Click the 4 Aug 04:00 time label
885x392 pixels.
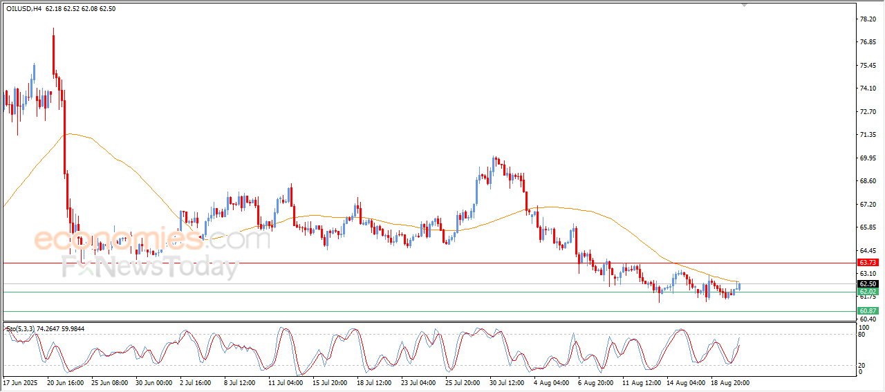(551, 382)
